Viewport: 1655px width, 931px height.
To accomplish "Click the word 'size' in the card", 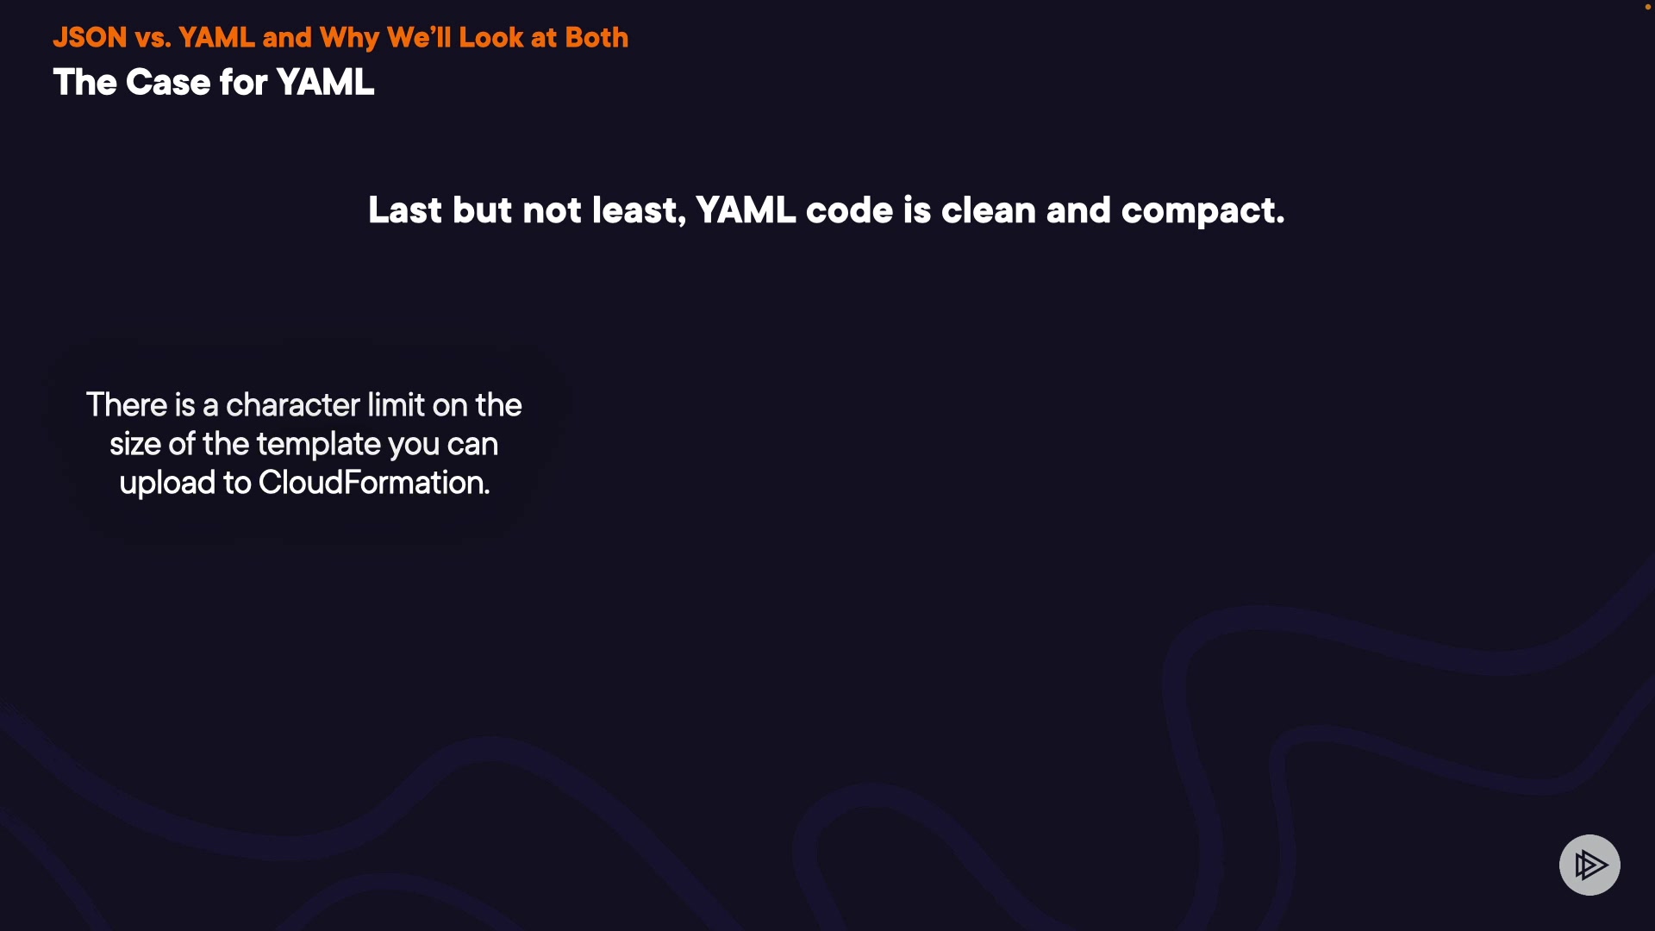I will point(134,444).
